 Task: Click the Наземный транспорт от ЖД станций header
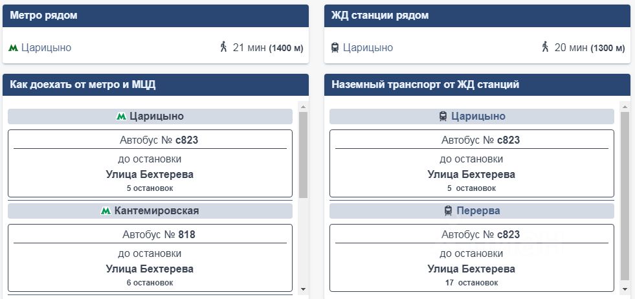click(477, 85)
